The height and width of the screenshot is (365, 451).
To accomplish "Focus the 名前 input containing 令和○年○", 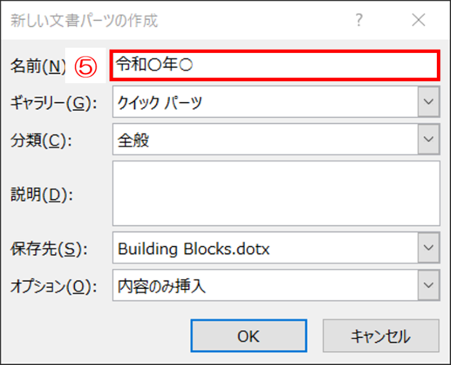I will [x=275, y=65].
